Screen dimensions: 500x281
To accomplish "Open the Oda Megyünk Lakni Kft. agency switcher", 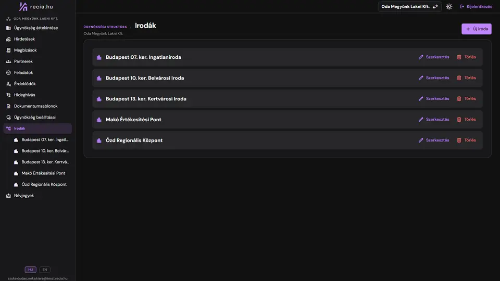I will (409, 6).
